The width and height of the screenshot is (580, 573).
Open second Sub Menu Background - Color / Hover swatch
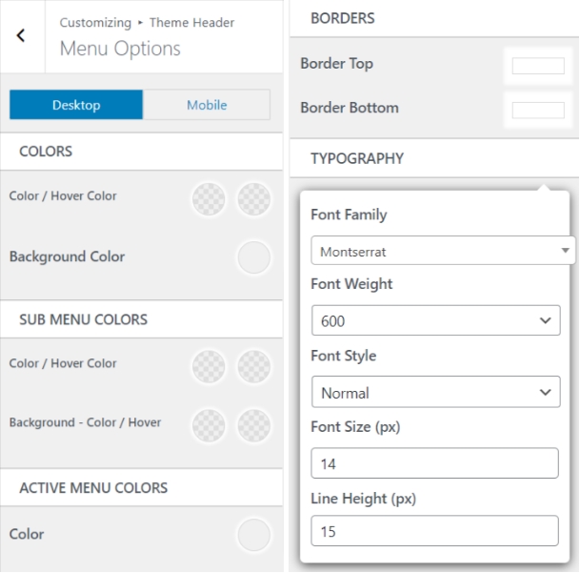253,424
